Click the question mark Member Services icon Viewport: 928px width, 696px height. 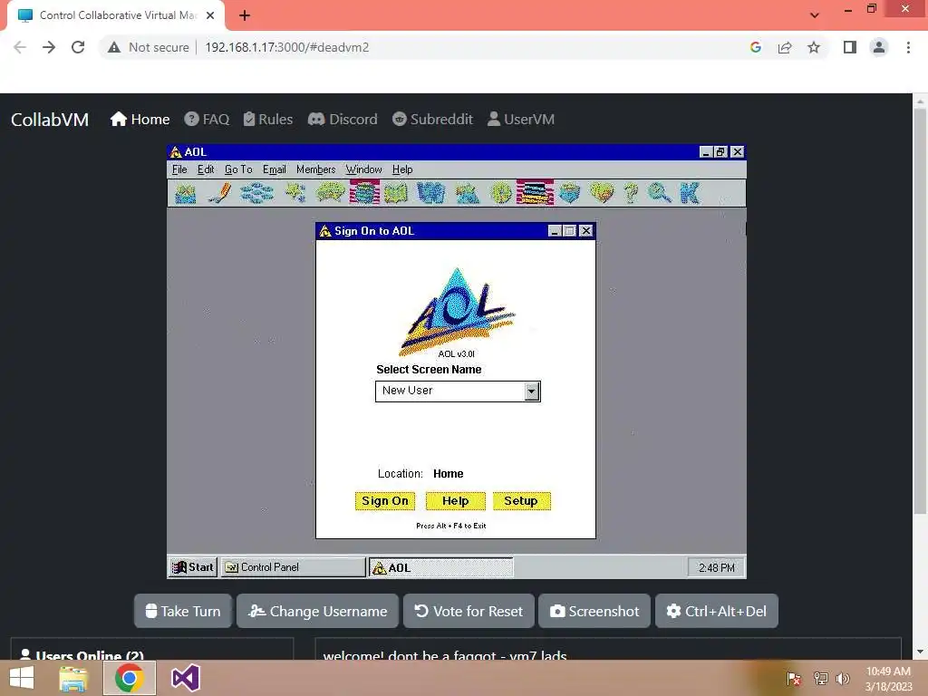click(631, 194)
